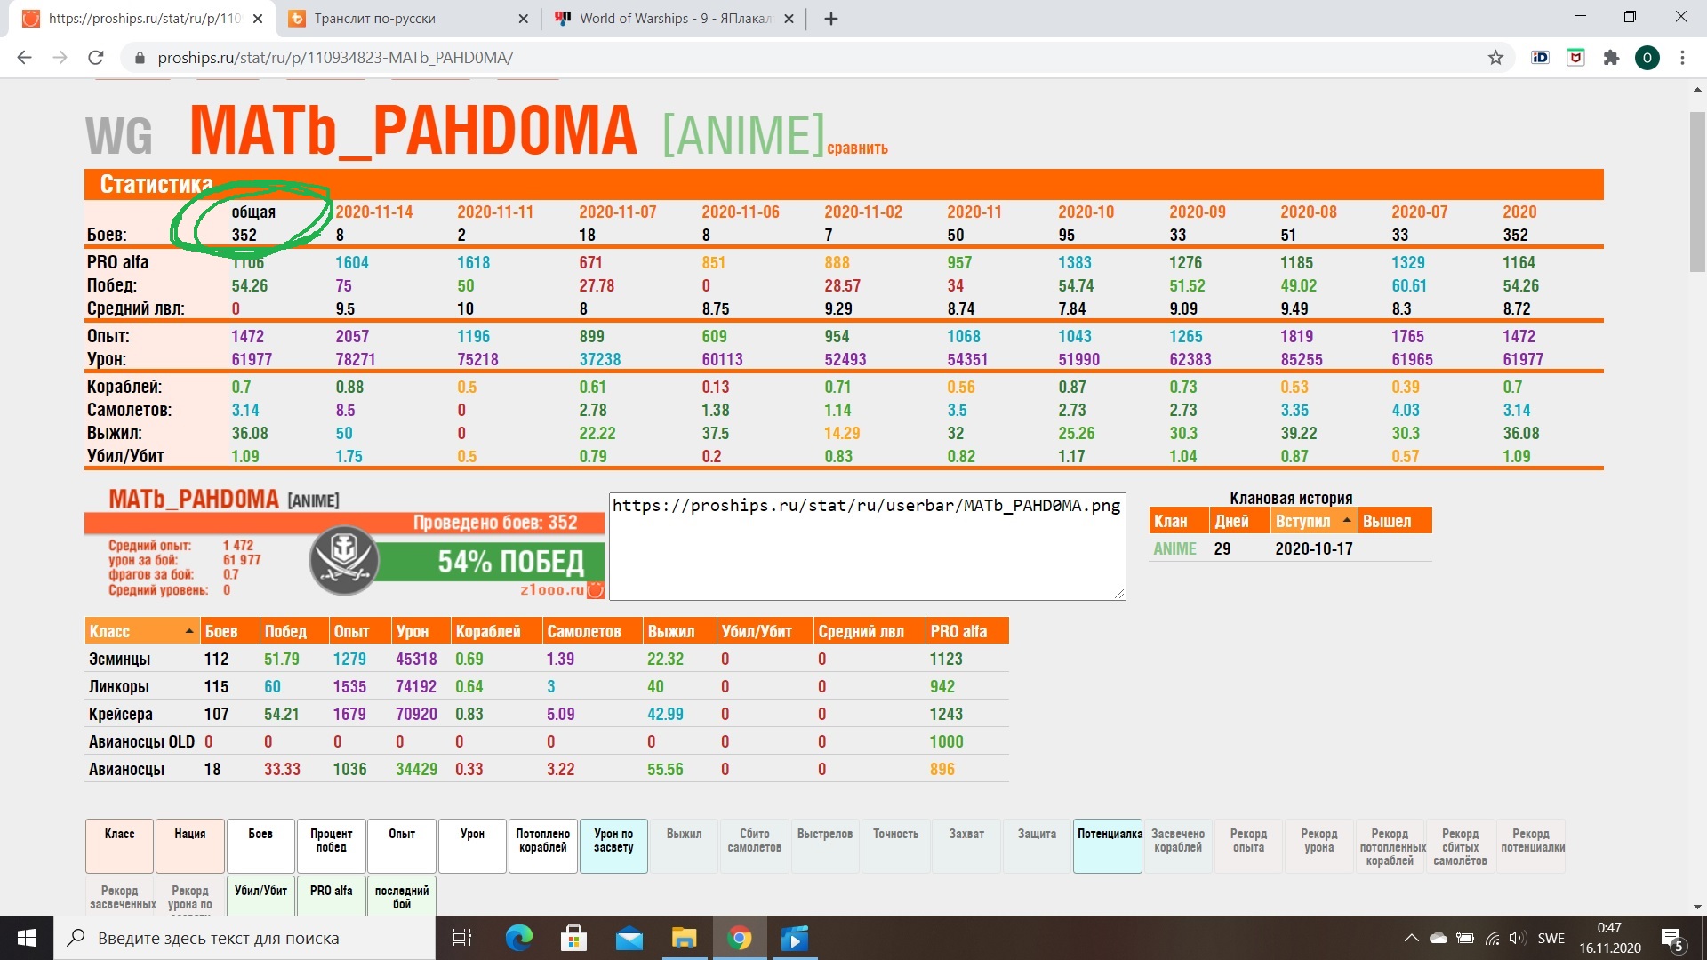Open a new browser tab
This screenshot has height=960, width=1707.
click(x=831, y=19)
